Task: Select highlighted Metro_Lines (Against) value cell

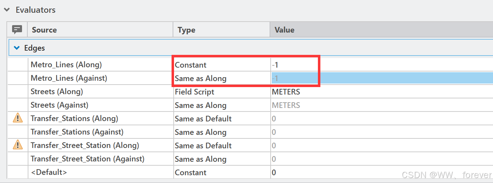Action: pyautogui.click(x=382, y=78)
